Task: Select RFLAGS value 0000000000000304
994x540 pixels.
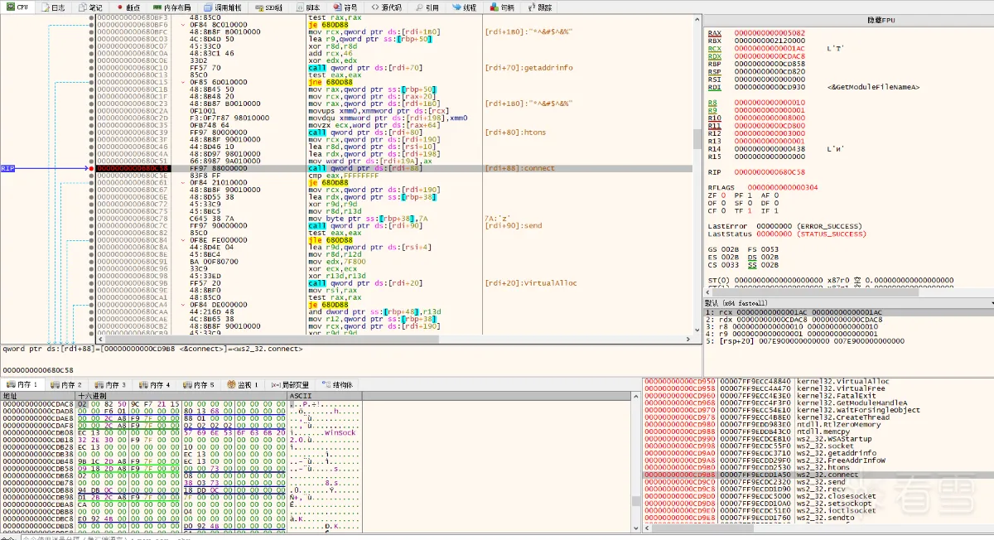Action: coord(783,187)
